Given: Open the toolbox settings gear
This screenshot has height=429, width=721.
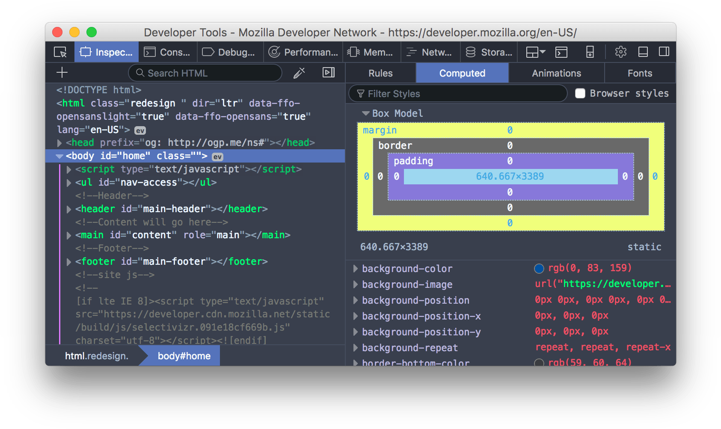Looking at the screenshot, I should pyautogui.click(x=620, y=52).
